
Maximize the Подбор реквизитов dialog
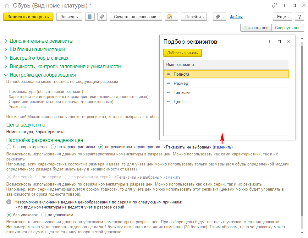click(x=279, y=41)
